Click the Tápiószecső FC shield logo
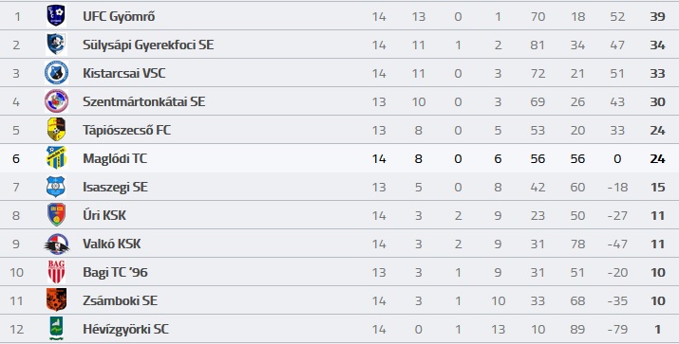Screen dimensions: 679x344 point(56,129)
